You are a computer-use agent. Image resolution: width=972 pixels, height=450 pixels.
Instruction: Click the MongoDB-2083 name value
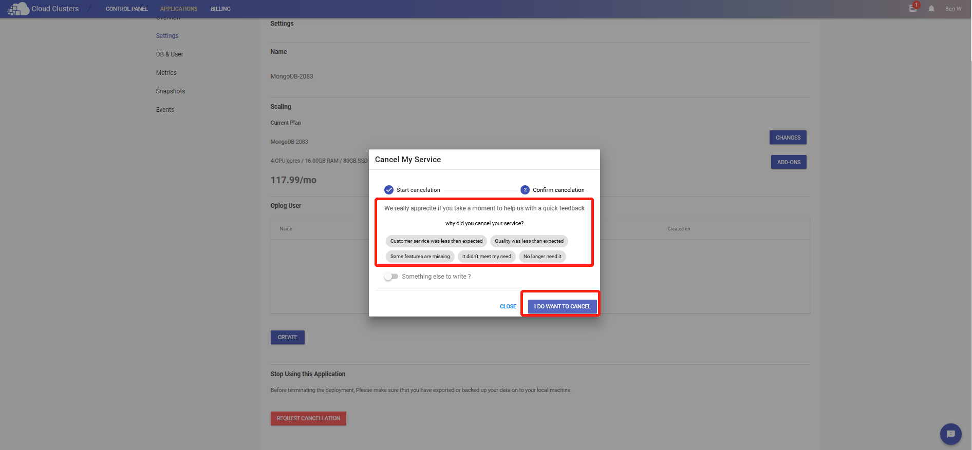[292, 76]
